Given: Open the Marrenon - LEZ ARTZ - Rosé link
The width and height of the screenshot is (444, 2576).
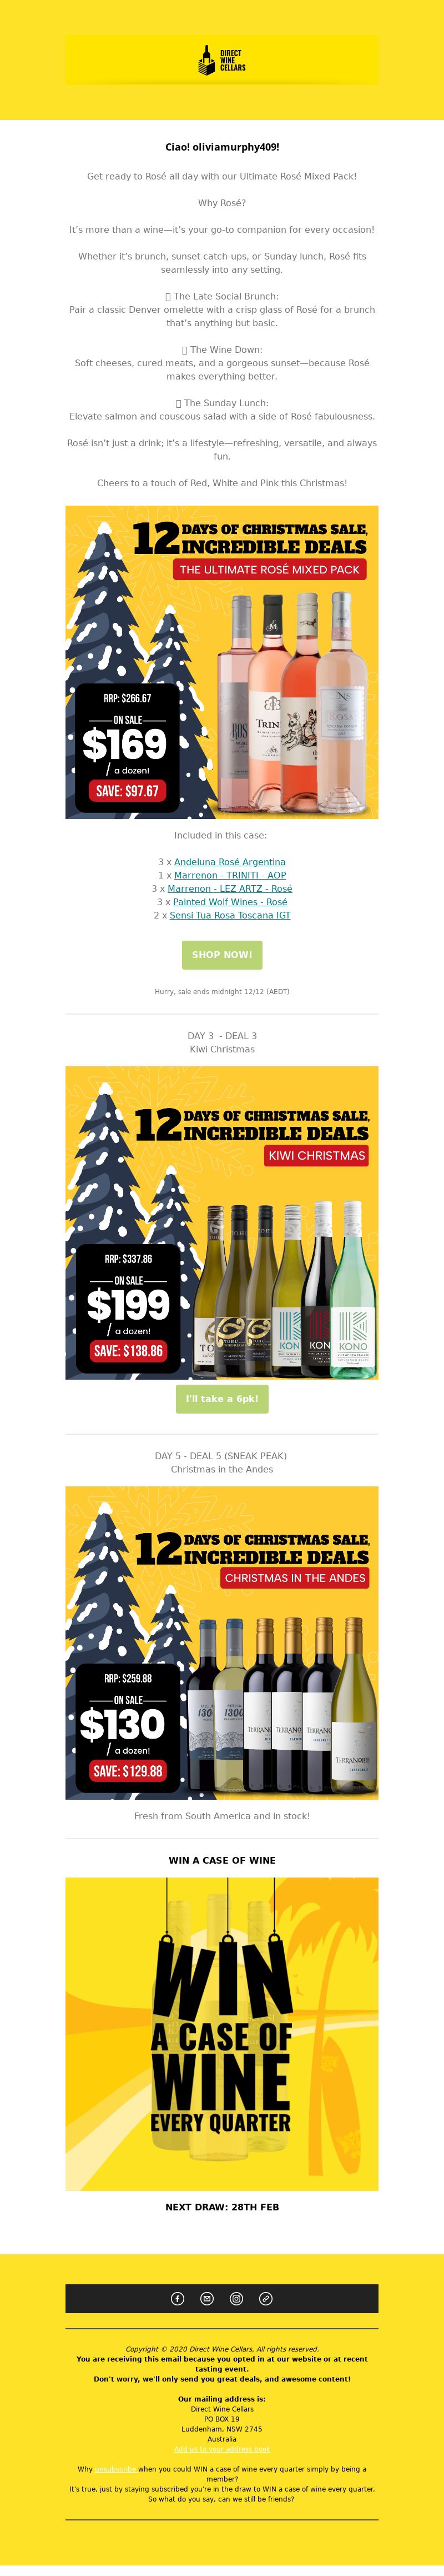Looking at the screenshot, I should [x=229, y=888].
